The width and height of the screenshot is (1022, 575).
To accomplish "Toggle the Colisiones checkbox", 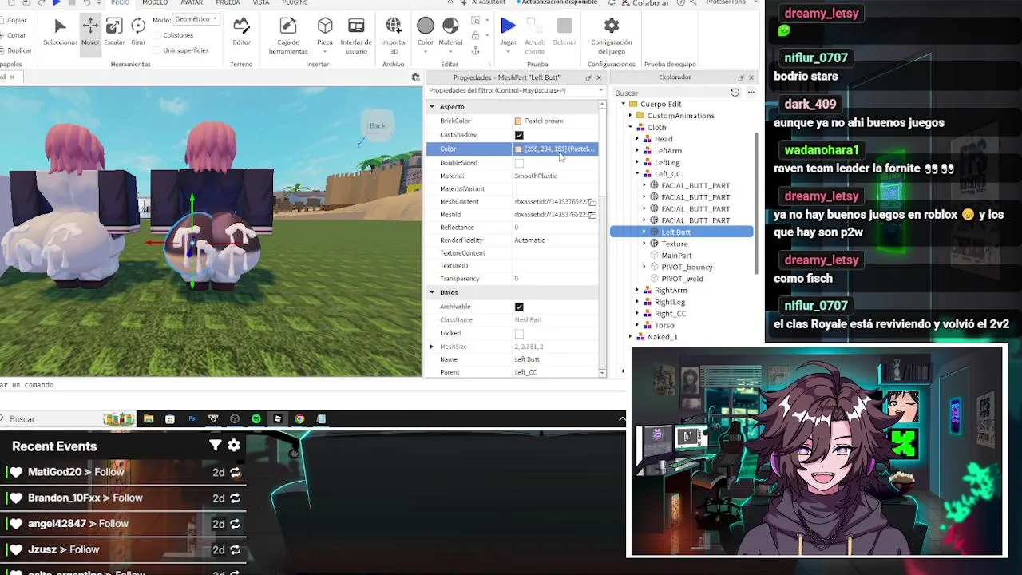I will 156,35.
